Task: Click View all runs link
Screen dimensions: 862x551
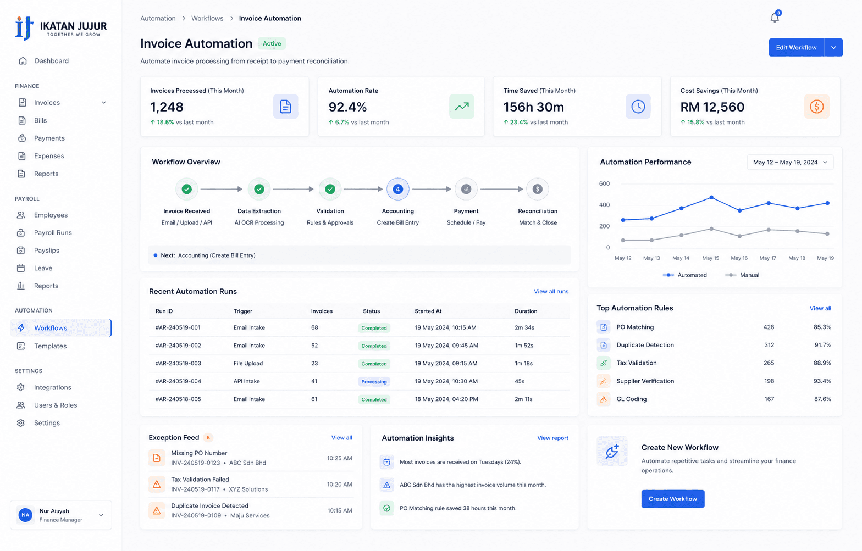Action: [551, 292]
